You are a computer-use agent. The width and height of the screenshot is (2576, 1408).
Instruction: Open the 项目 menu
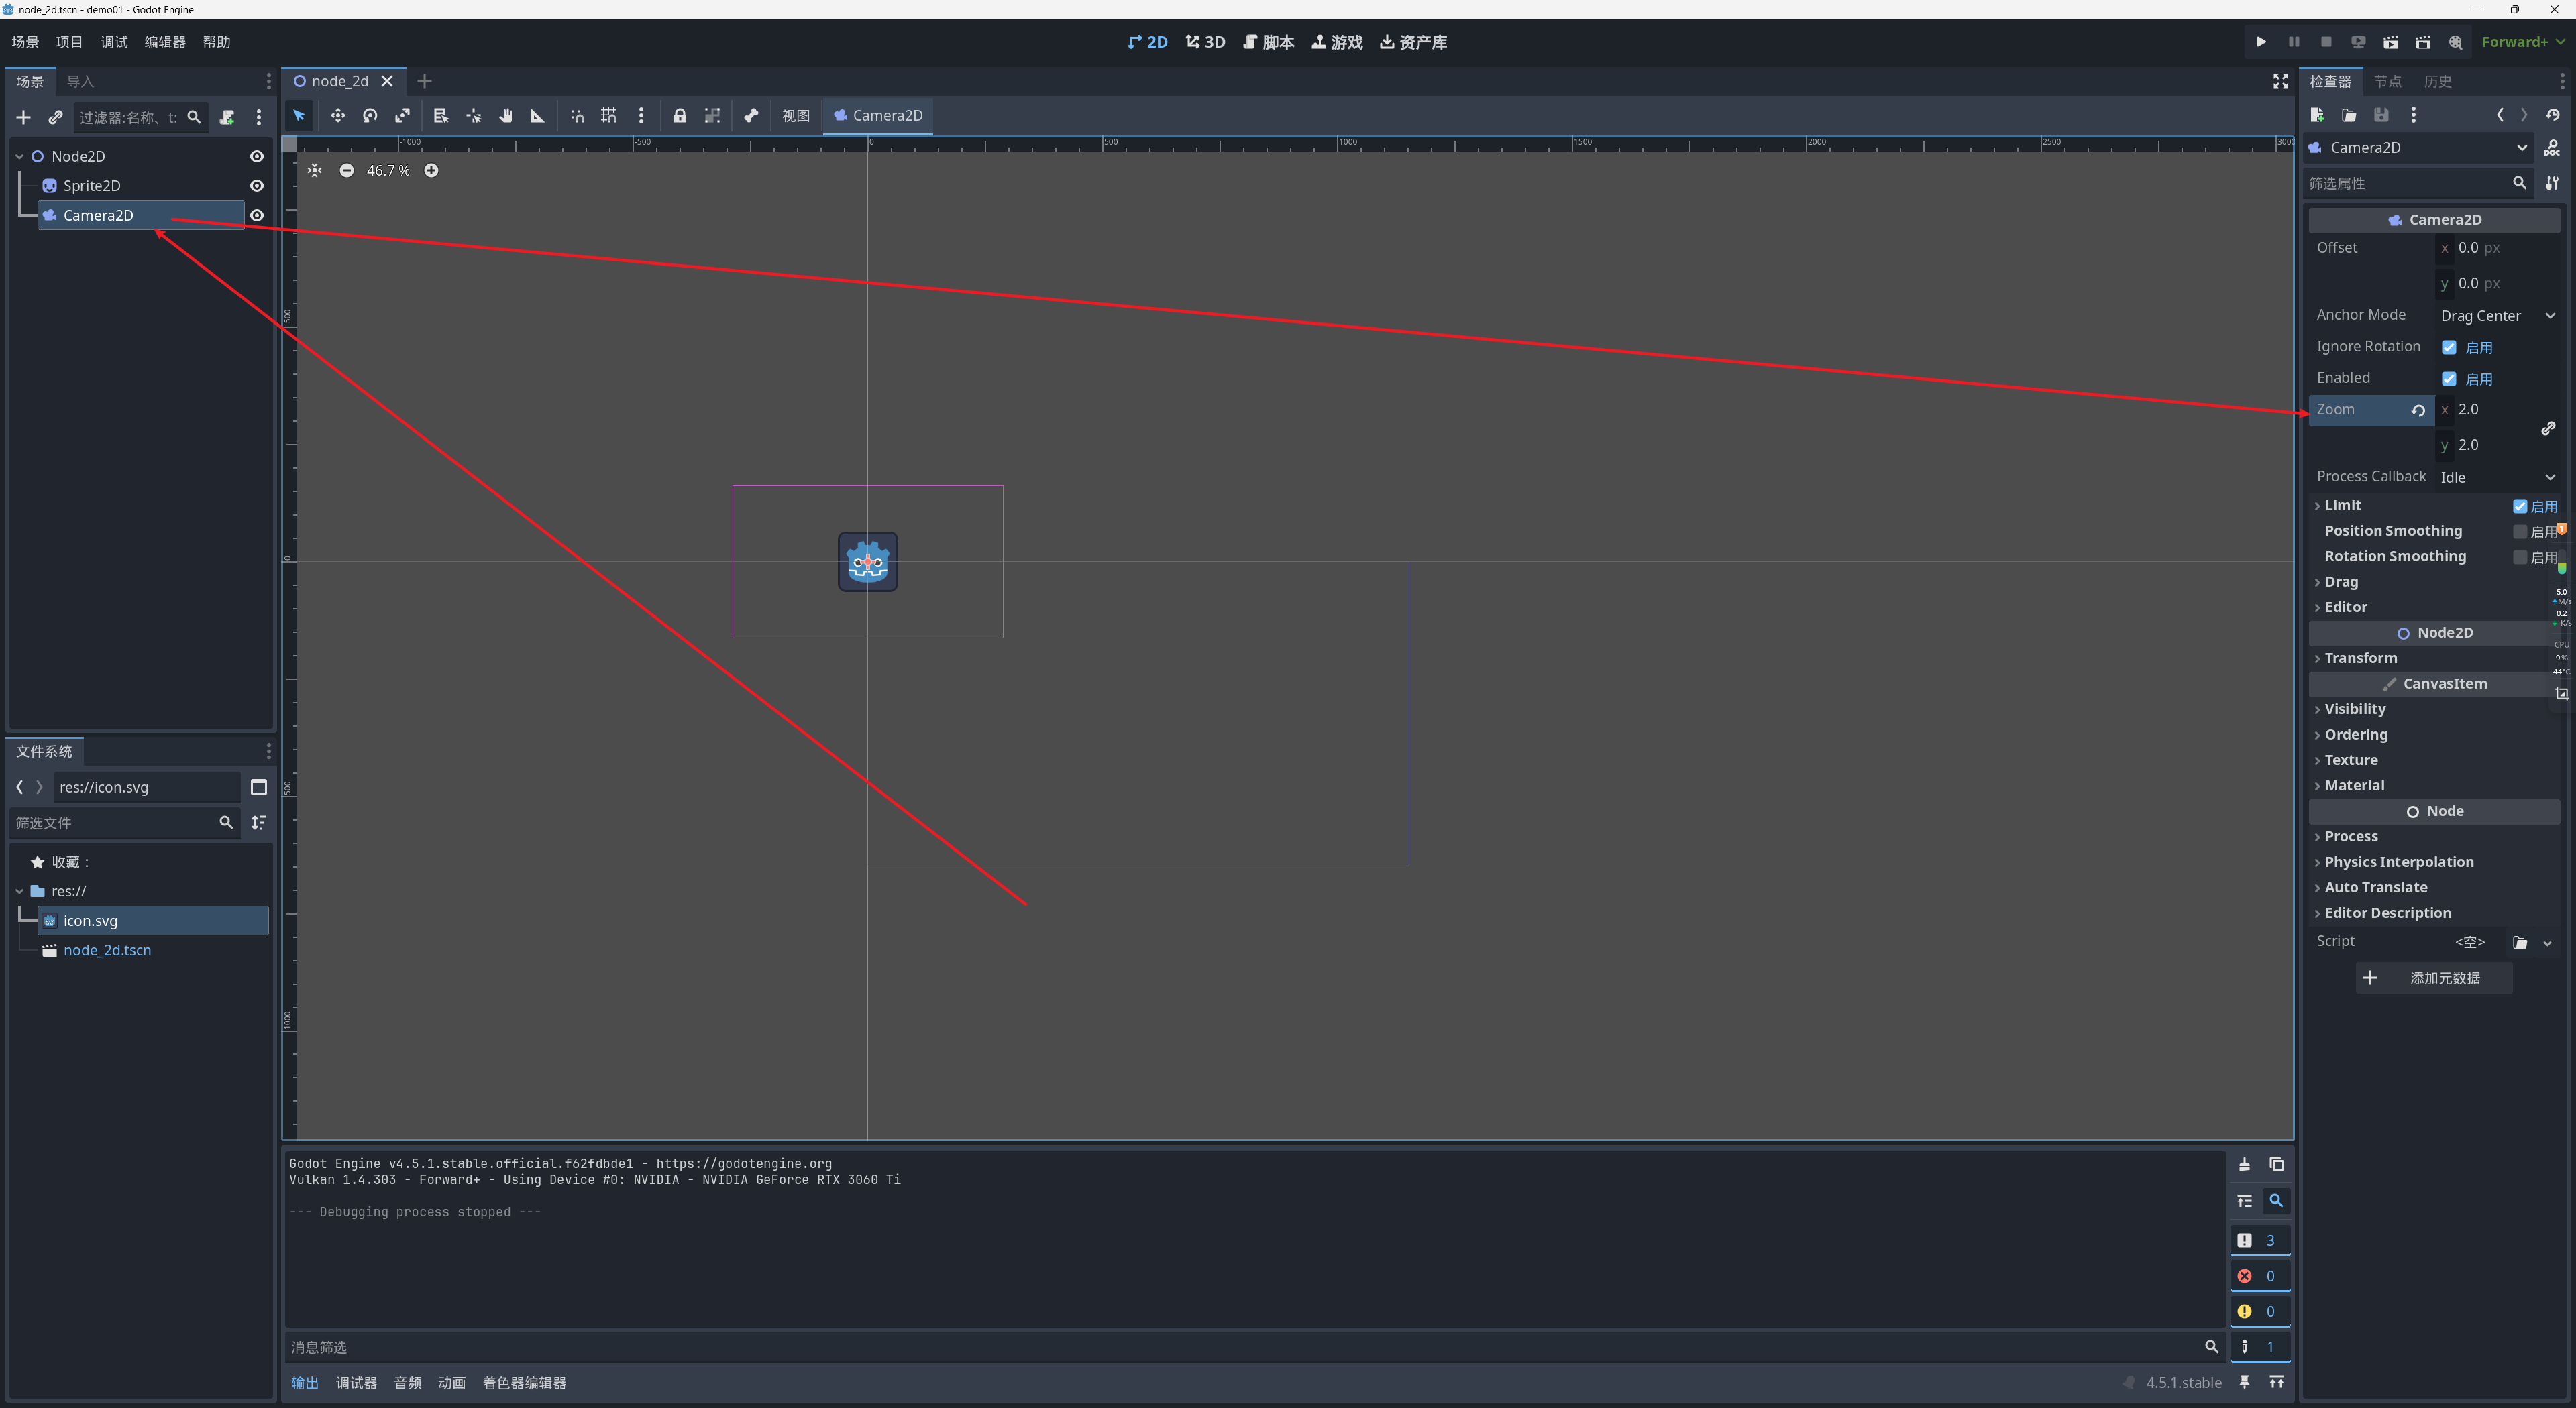[x=69, y=42]
